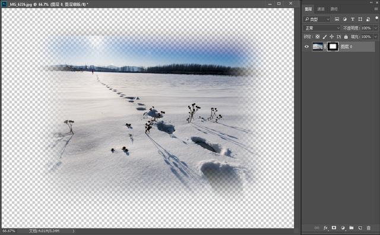Create new adjustment layer from bottom bar
Viewport: 380px width, 235px height.
click(x=343, y=228)
